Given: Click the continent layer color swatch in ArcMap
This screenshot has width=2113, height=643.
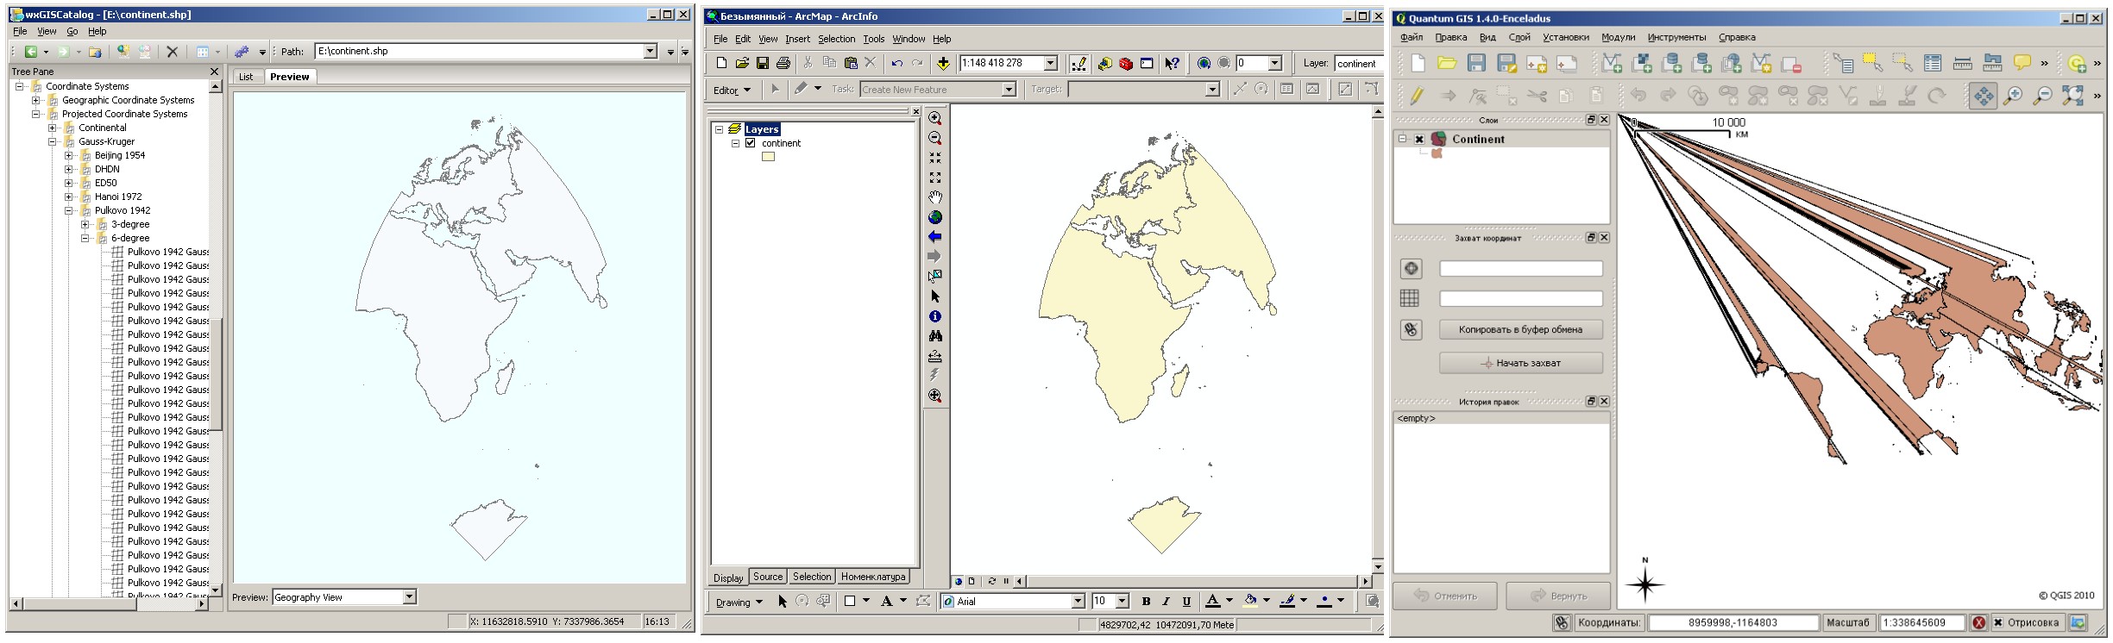Looking at the screenshot, I should (x=768, y=157).
